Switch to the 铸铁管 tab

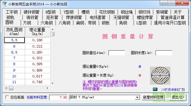pyautogui.click(x=32, y=18)
